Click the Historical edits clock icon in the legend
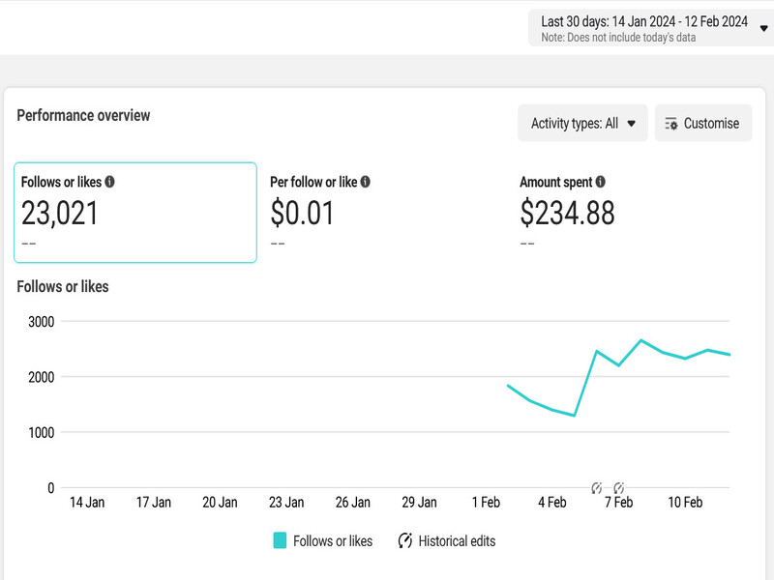The height and width of the screenshot is (580, 774). [x=404, y=541]
